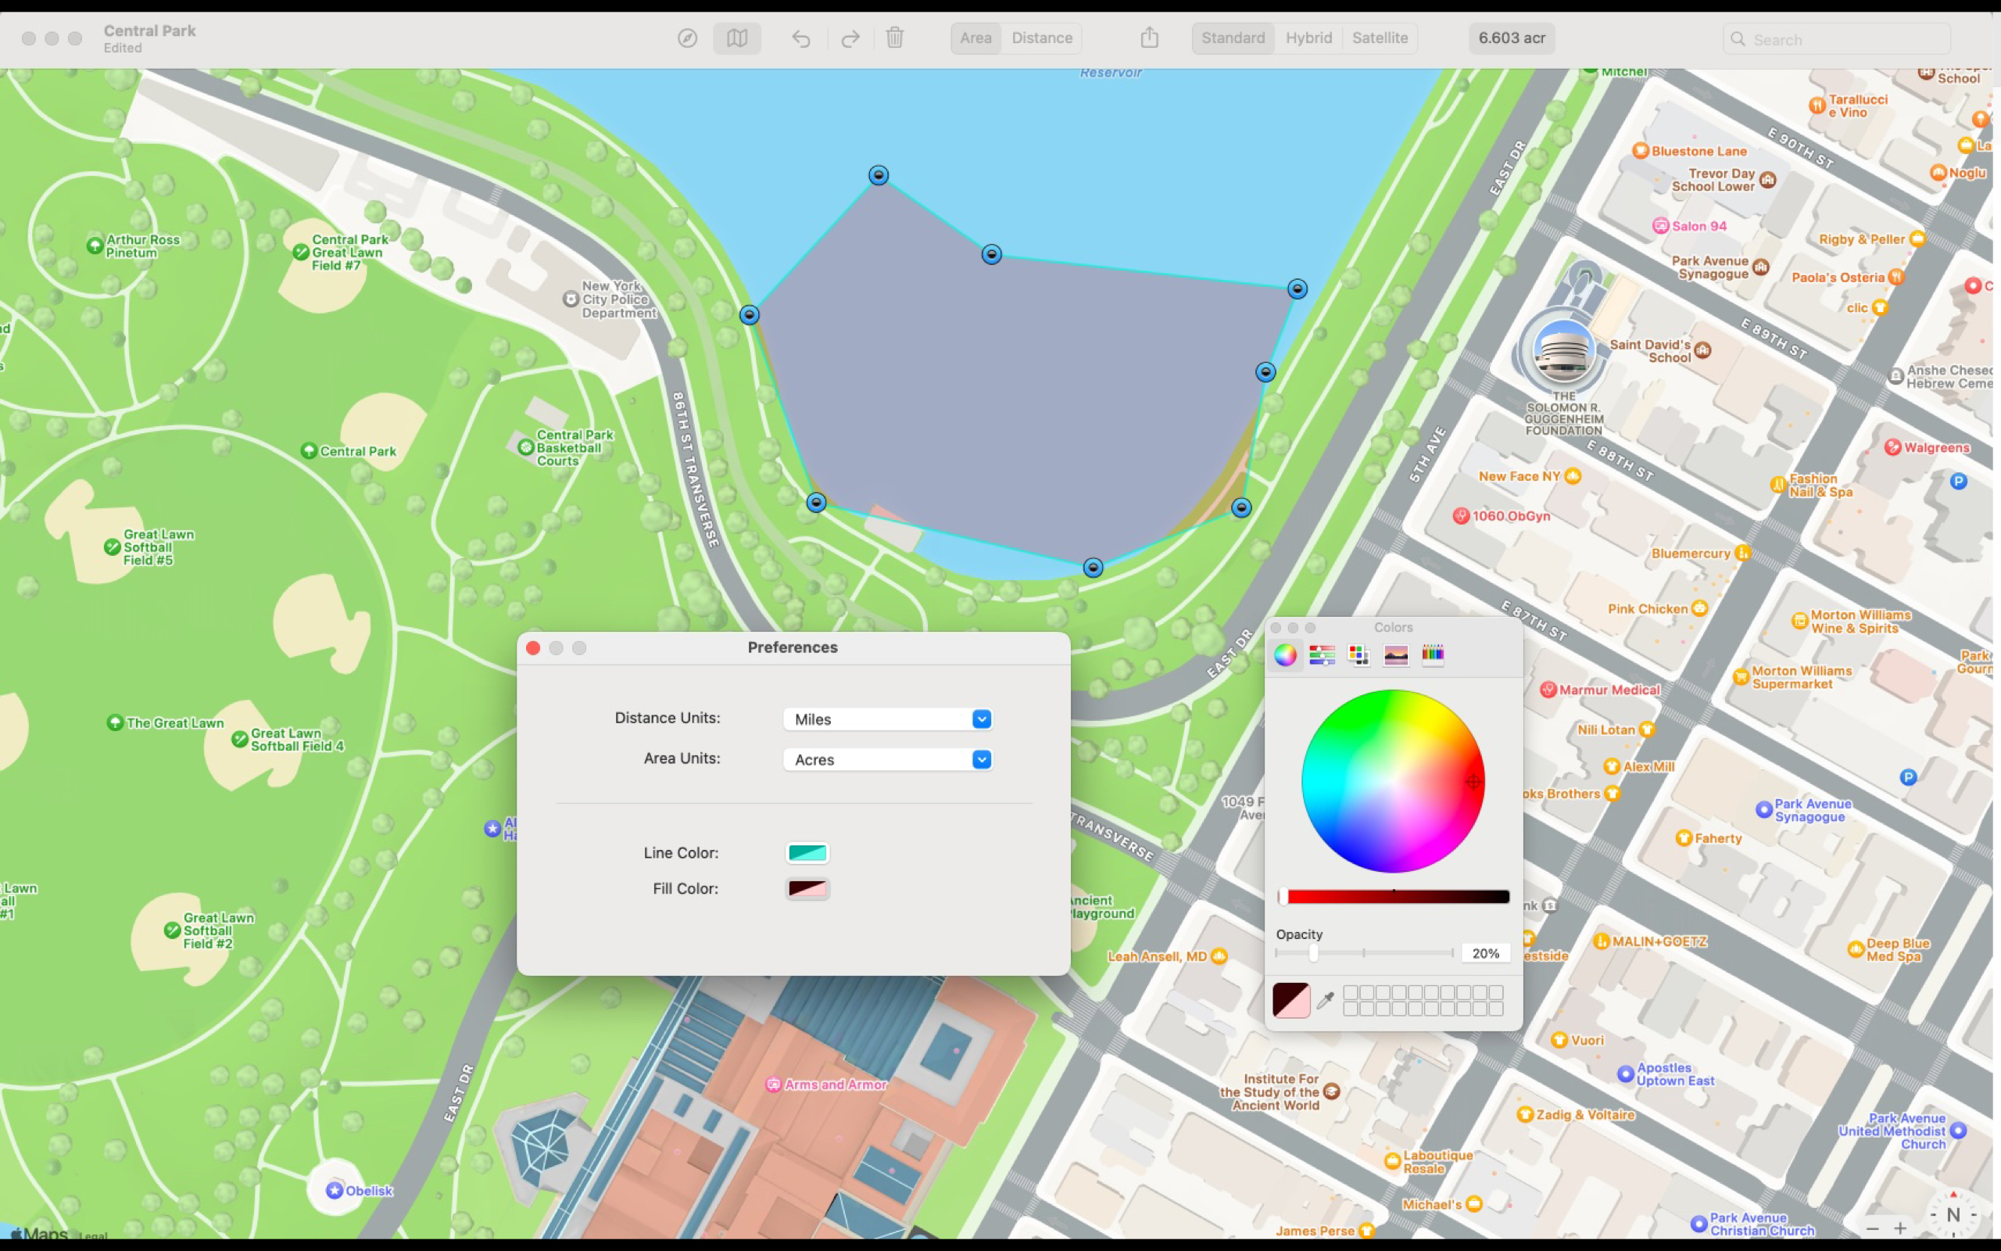Click the Apostles Uptown East marker
Screen dimensions: 2001x1251
pyautogui.click(x=1626, y=1074)
